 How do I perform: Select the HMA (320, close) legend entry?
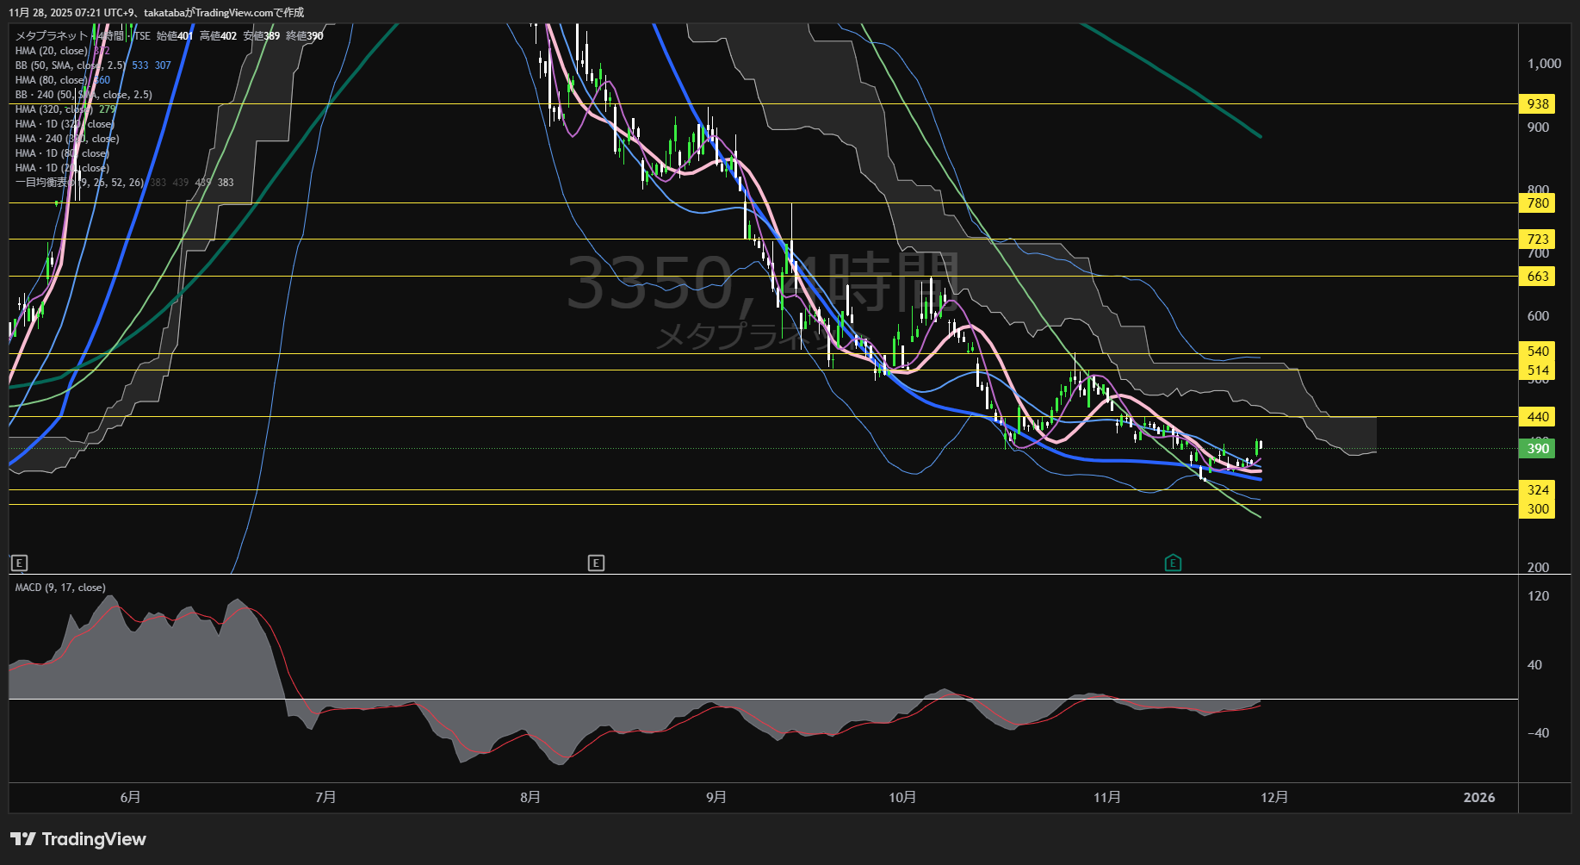(54, 109)
